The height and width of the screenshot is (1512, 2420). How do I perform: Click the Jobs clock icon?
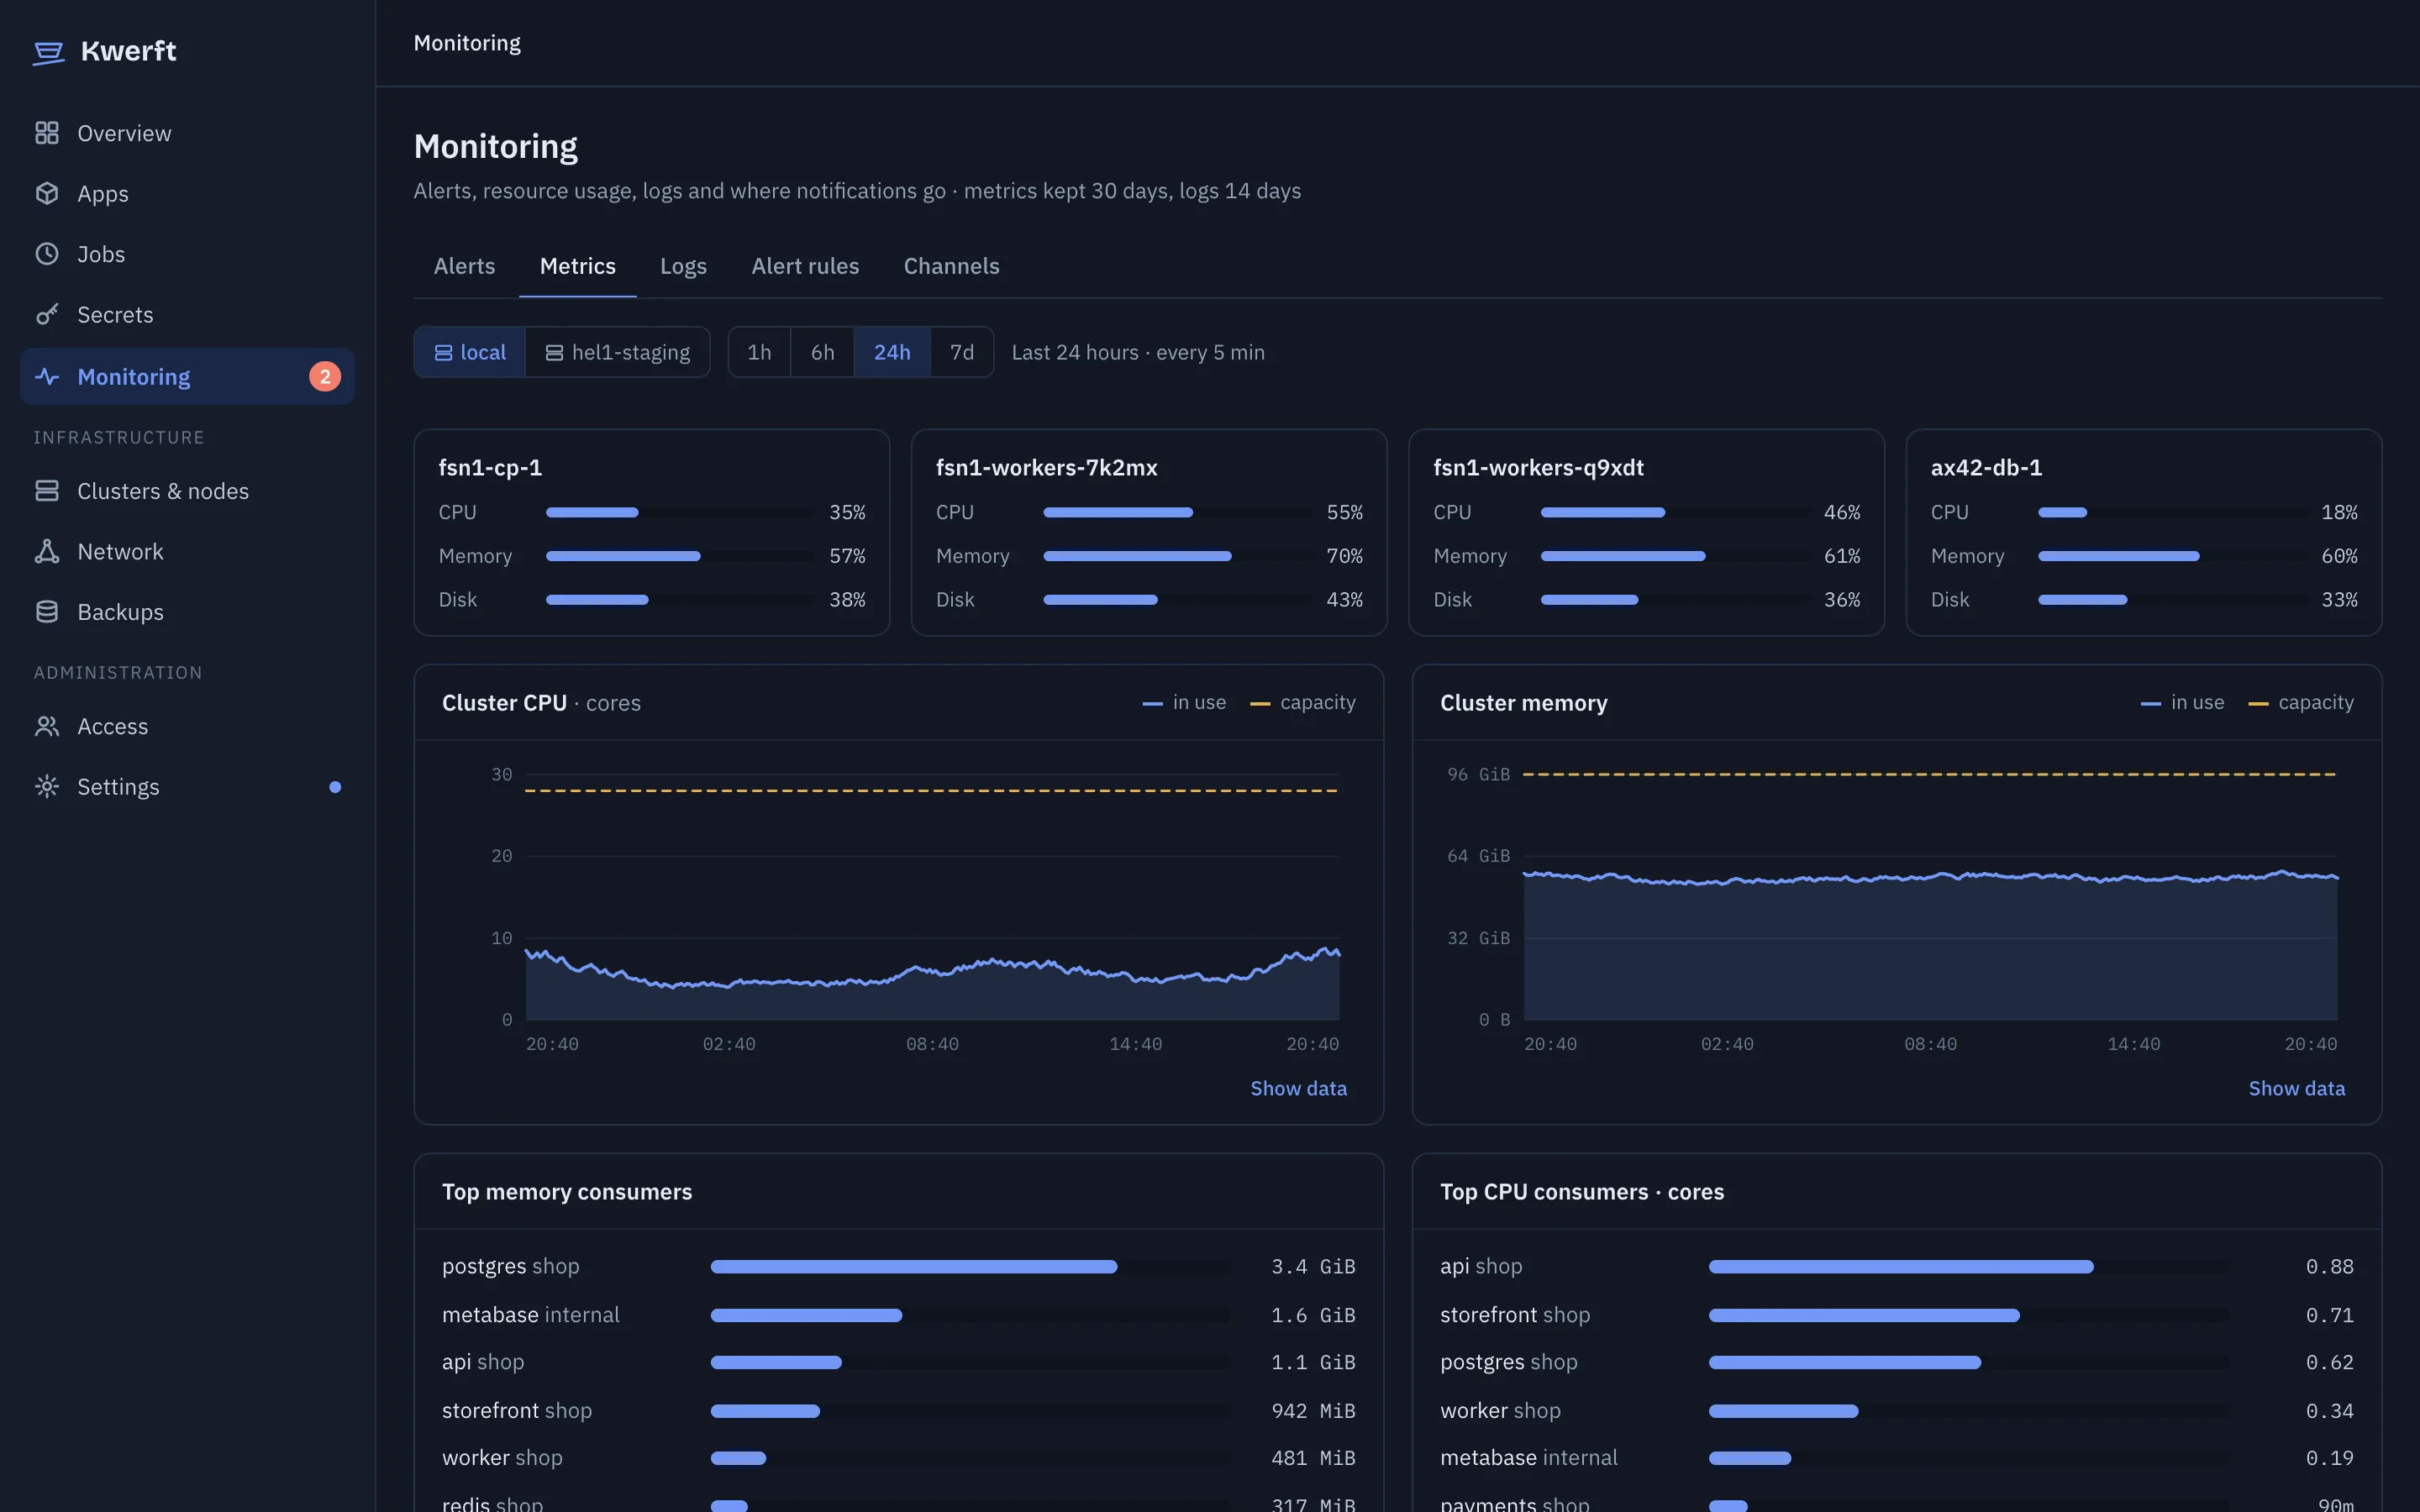[x=47, y=254]
